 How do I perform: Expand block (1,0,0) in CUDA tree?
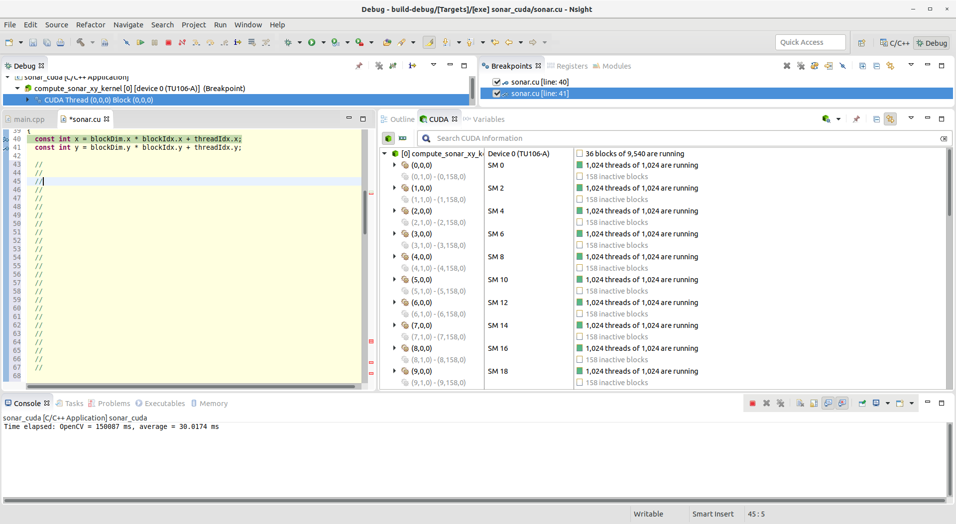[395, 188]
